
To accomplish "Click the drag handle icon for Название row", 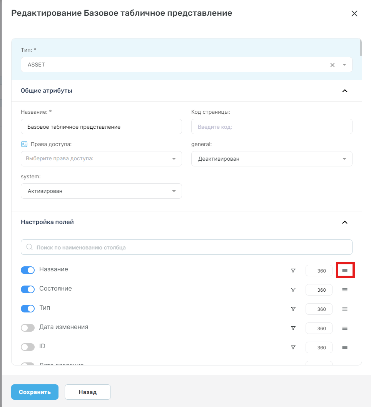I will click(345, 271).
